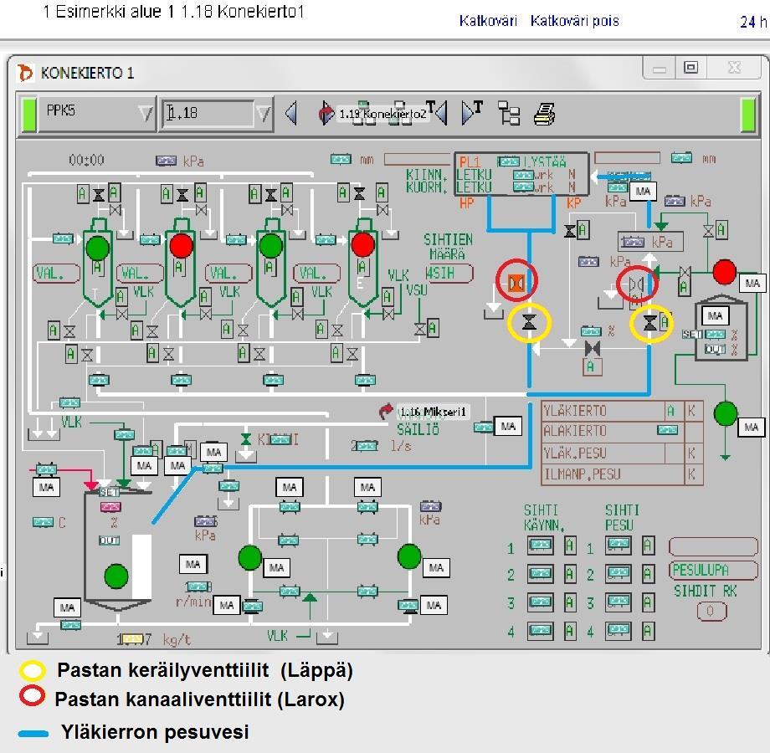770x753 pixels.
Task: Click the LYSTÄÄ text in the PL1 box
Action: click(x=545, y=161)
